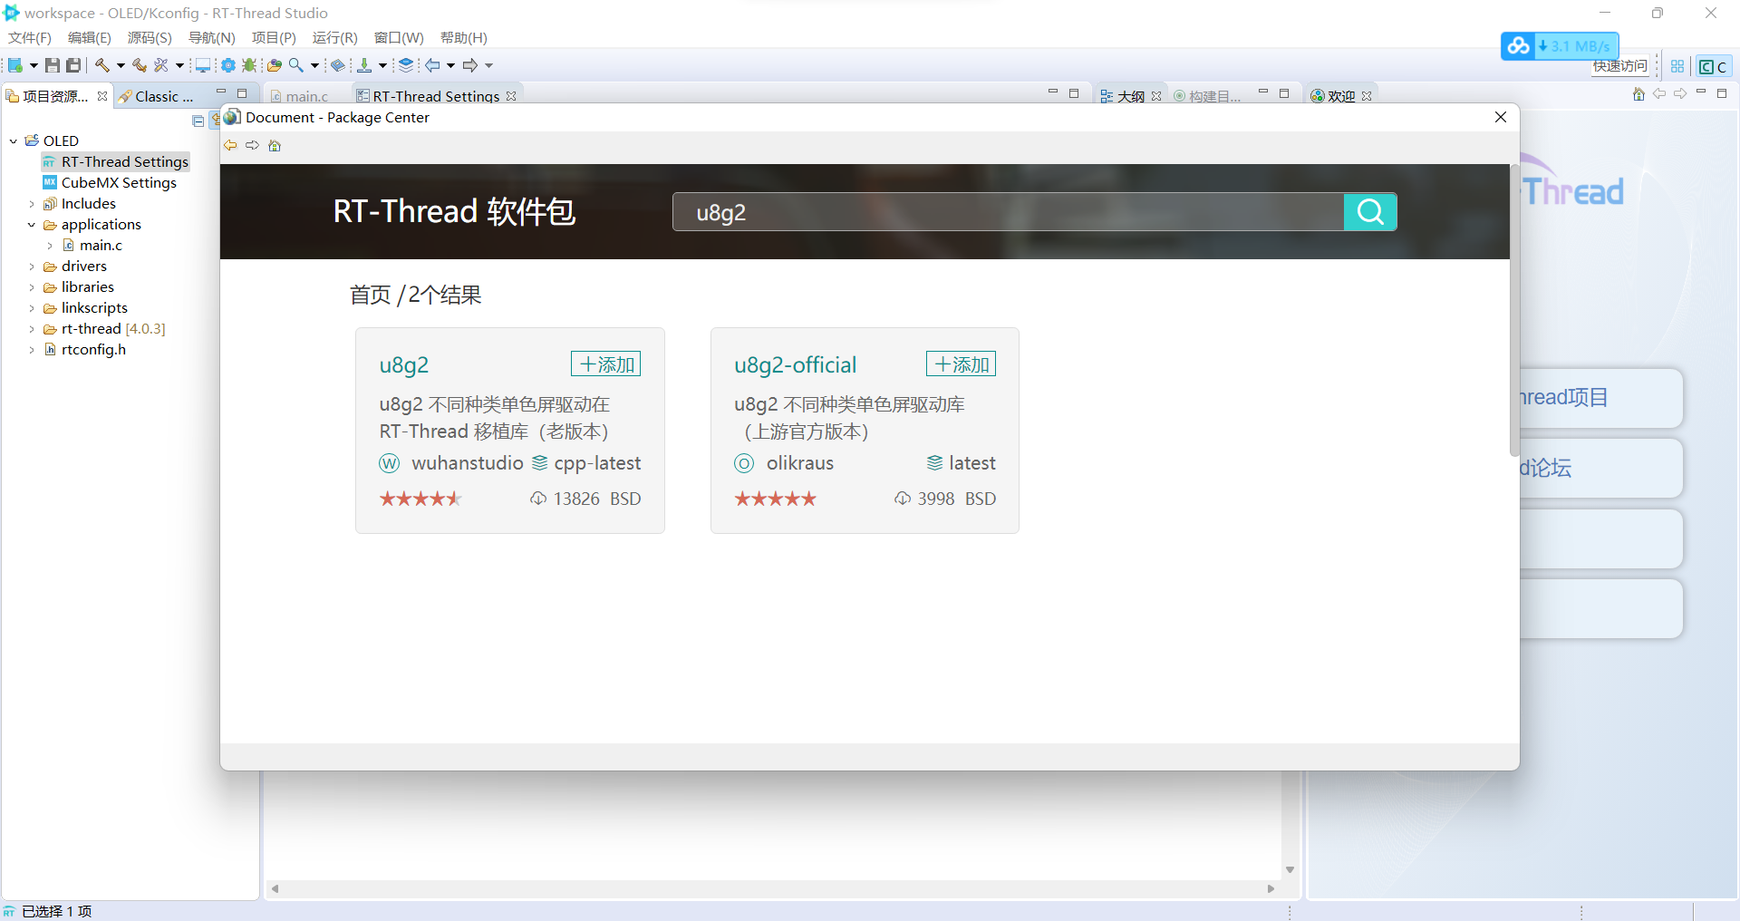The height and width of the screenshot is (921, 1740).
Task: Select CubeMX Settings in project tree
Action: point(119,183)
